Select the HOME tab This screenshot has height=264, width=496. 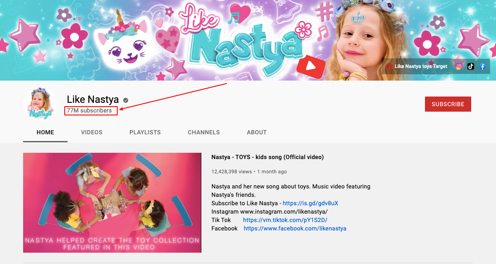[45, 132]
